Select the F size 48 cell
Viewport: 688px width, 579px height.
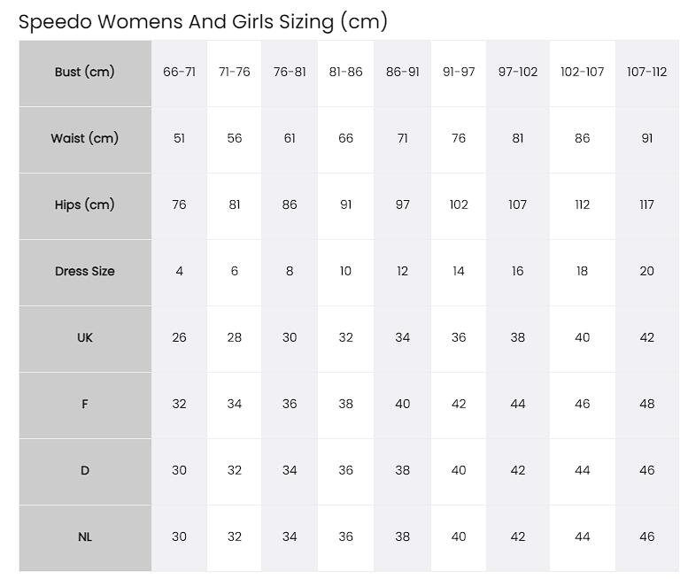coord(647,405)
